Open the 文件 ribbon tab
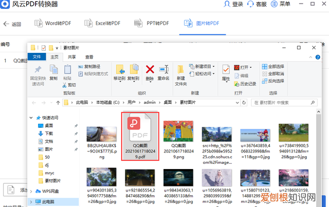 (x=36, y=57)
